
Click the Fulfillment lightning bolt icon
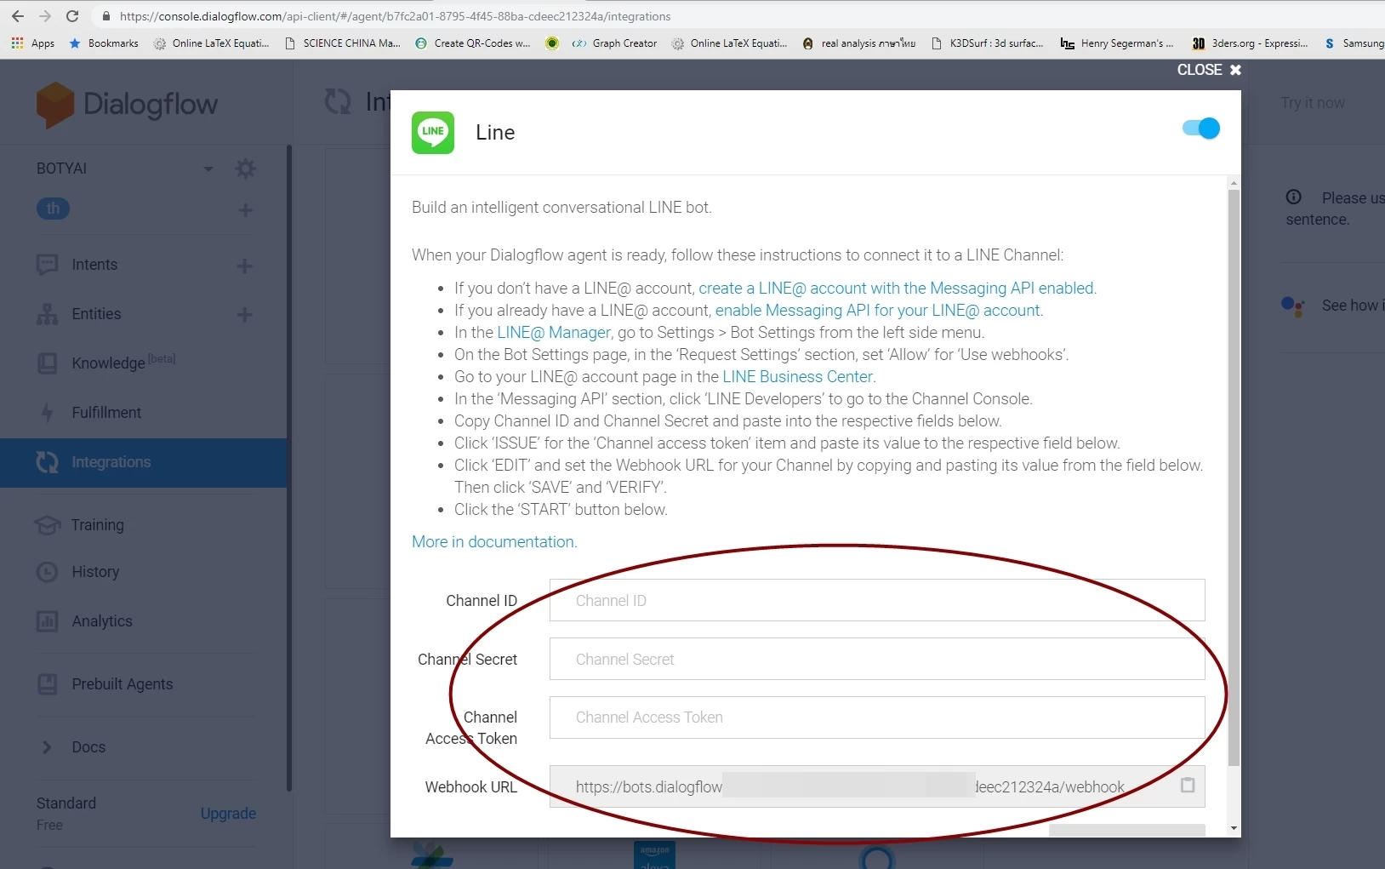[x=48, y=413]
